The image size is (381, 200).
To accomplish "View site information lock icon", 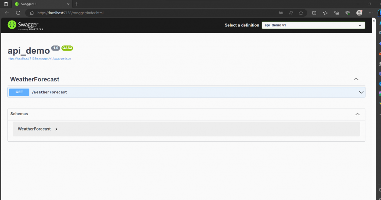I will (x=32, y=13).
